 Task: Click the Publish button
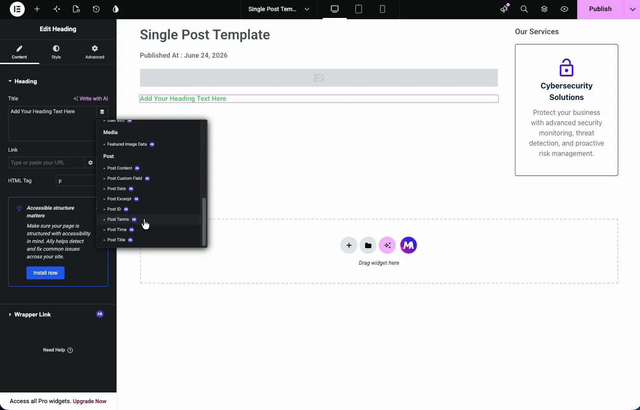coord(600,9)
